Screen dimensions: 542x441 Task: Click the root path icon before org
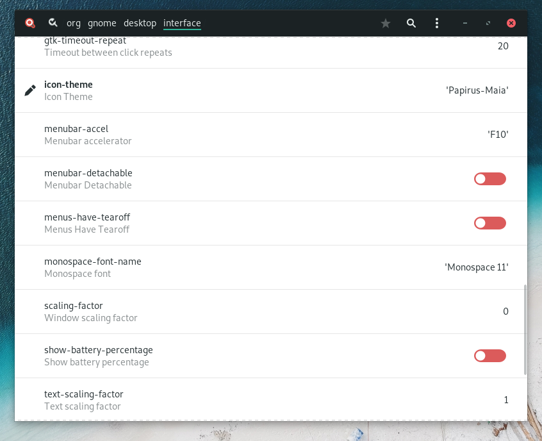[53, 23]
